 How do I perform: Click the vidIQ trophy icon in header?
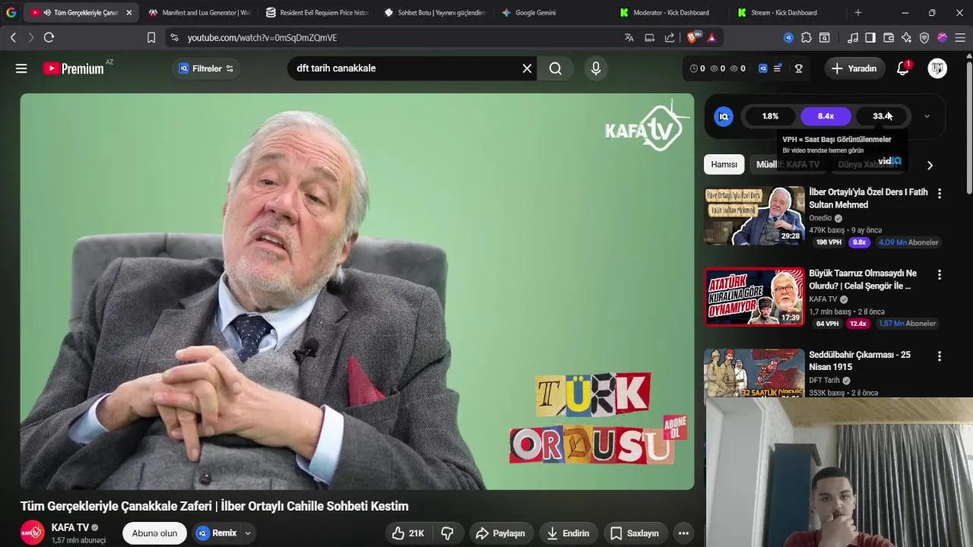point(798,68)
